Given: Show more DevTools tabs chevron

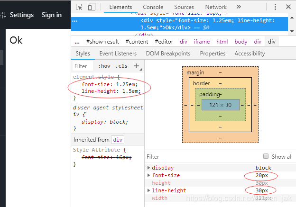Looking at the screenshot, I should [x=239, y=7].
